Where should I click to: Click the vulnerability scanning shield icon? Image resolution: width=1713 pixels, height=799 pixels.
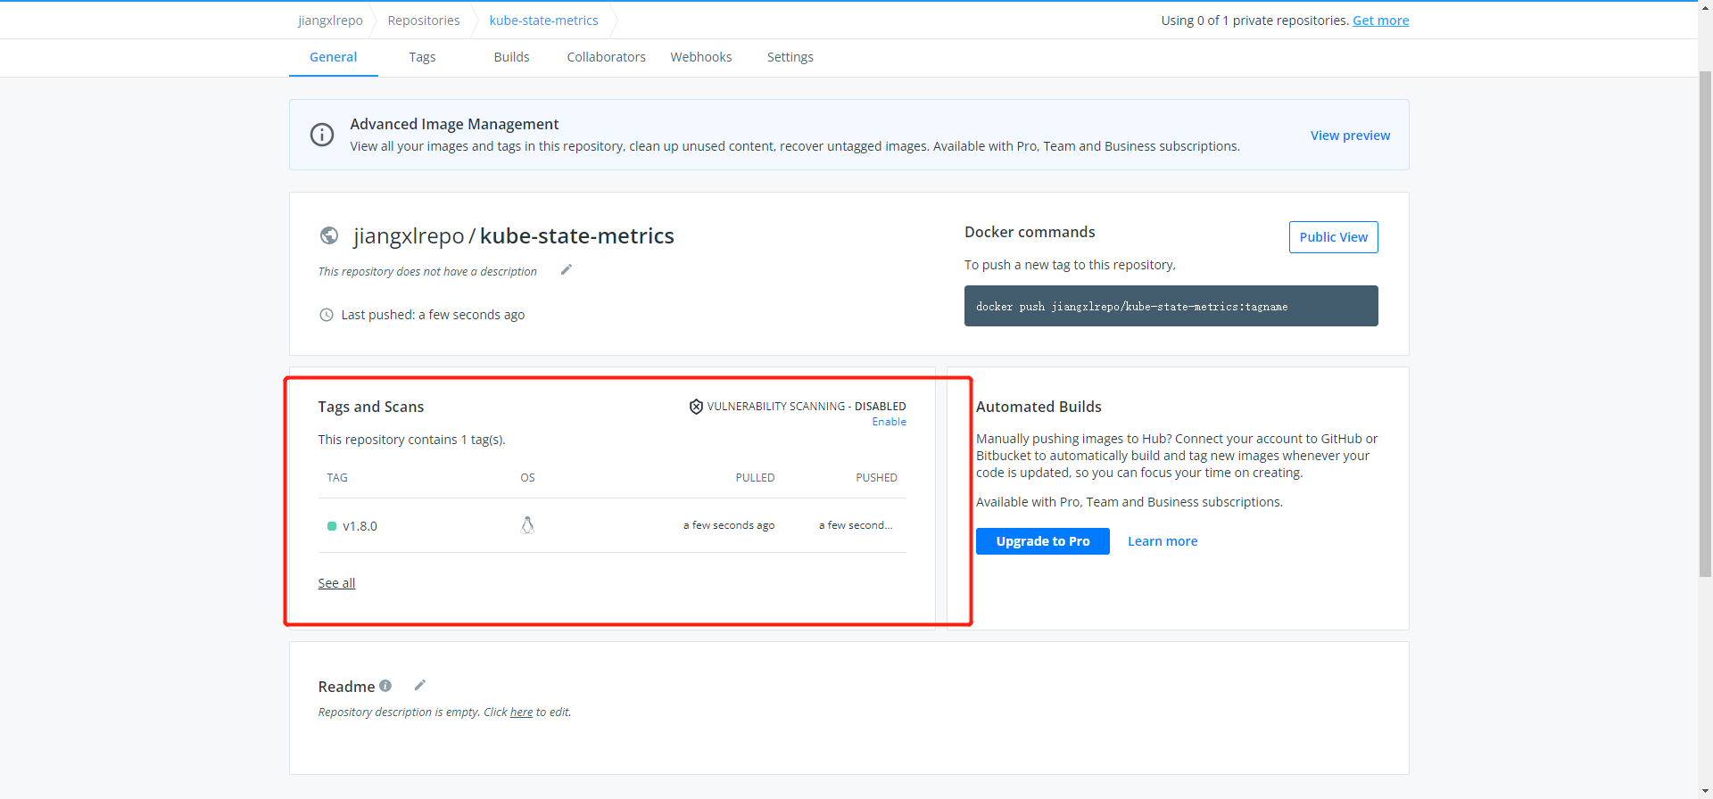pos(696,407)
